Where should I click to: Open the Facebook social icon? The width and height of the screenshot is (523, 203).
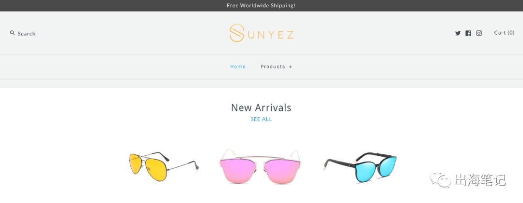click(x=468, y=33)
